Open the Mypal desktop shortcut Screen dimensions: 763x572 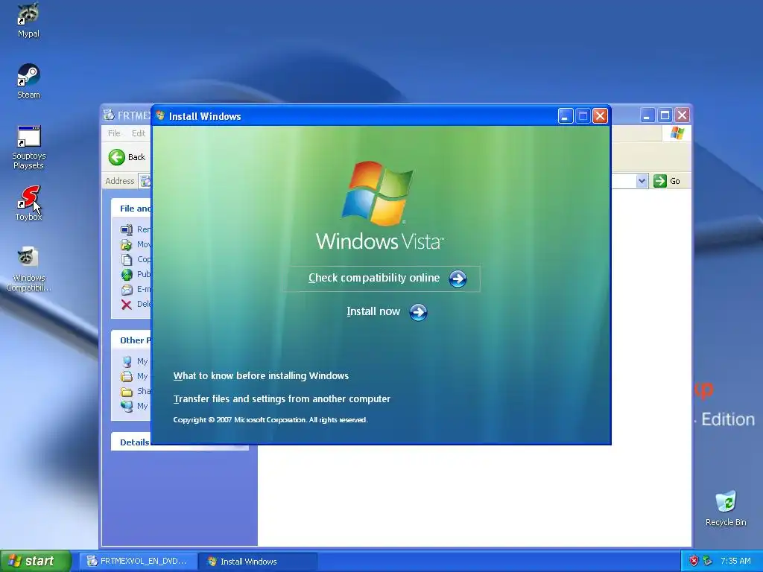[x=28, y=20]
